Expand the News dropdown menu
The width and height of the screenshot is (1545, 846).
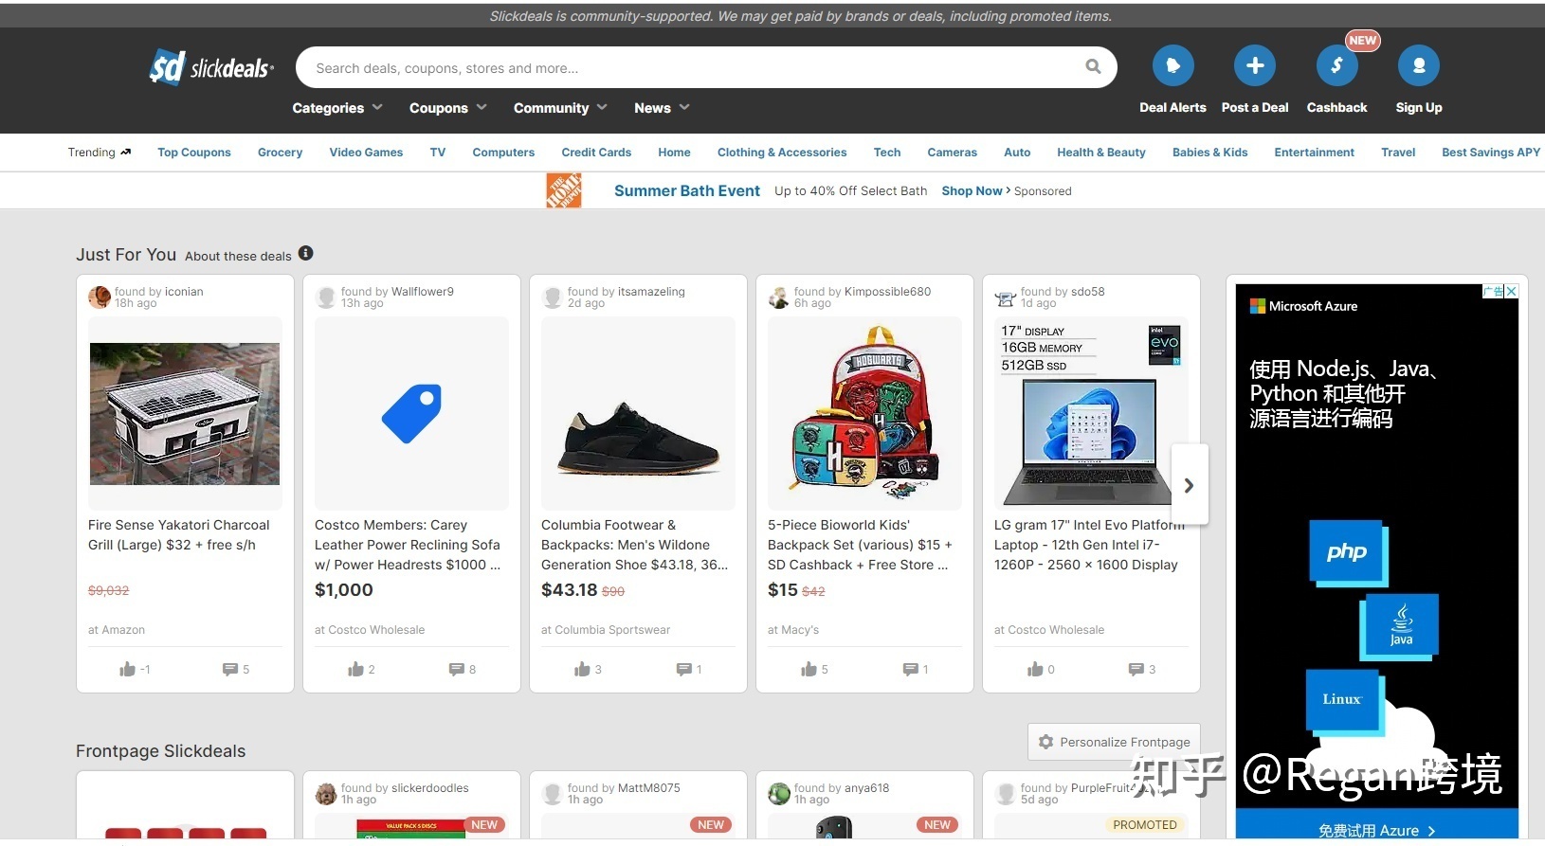coord(662,108)
